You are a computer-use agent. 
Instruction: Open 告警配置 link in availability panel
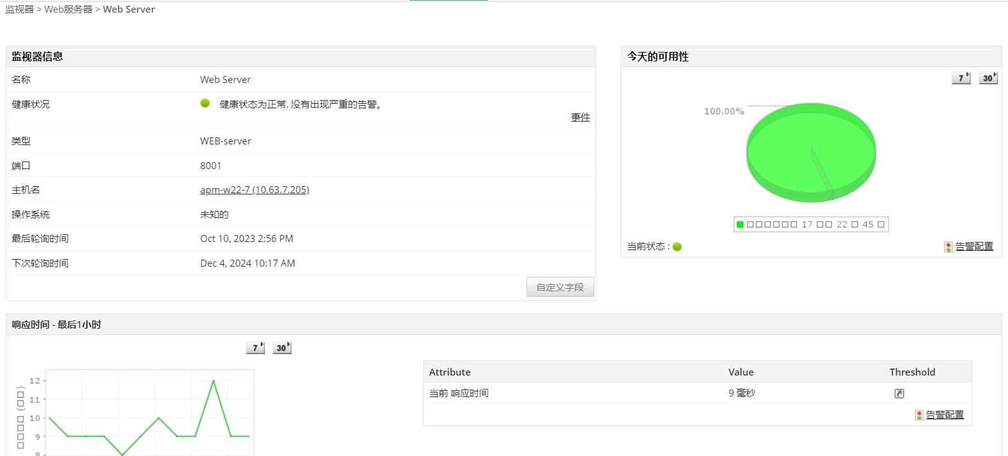tap(974, 246)
